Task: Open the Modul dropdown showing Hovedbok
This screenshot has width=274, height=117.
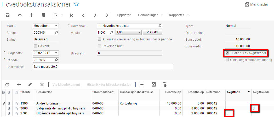Action: coord(56,26)
